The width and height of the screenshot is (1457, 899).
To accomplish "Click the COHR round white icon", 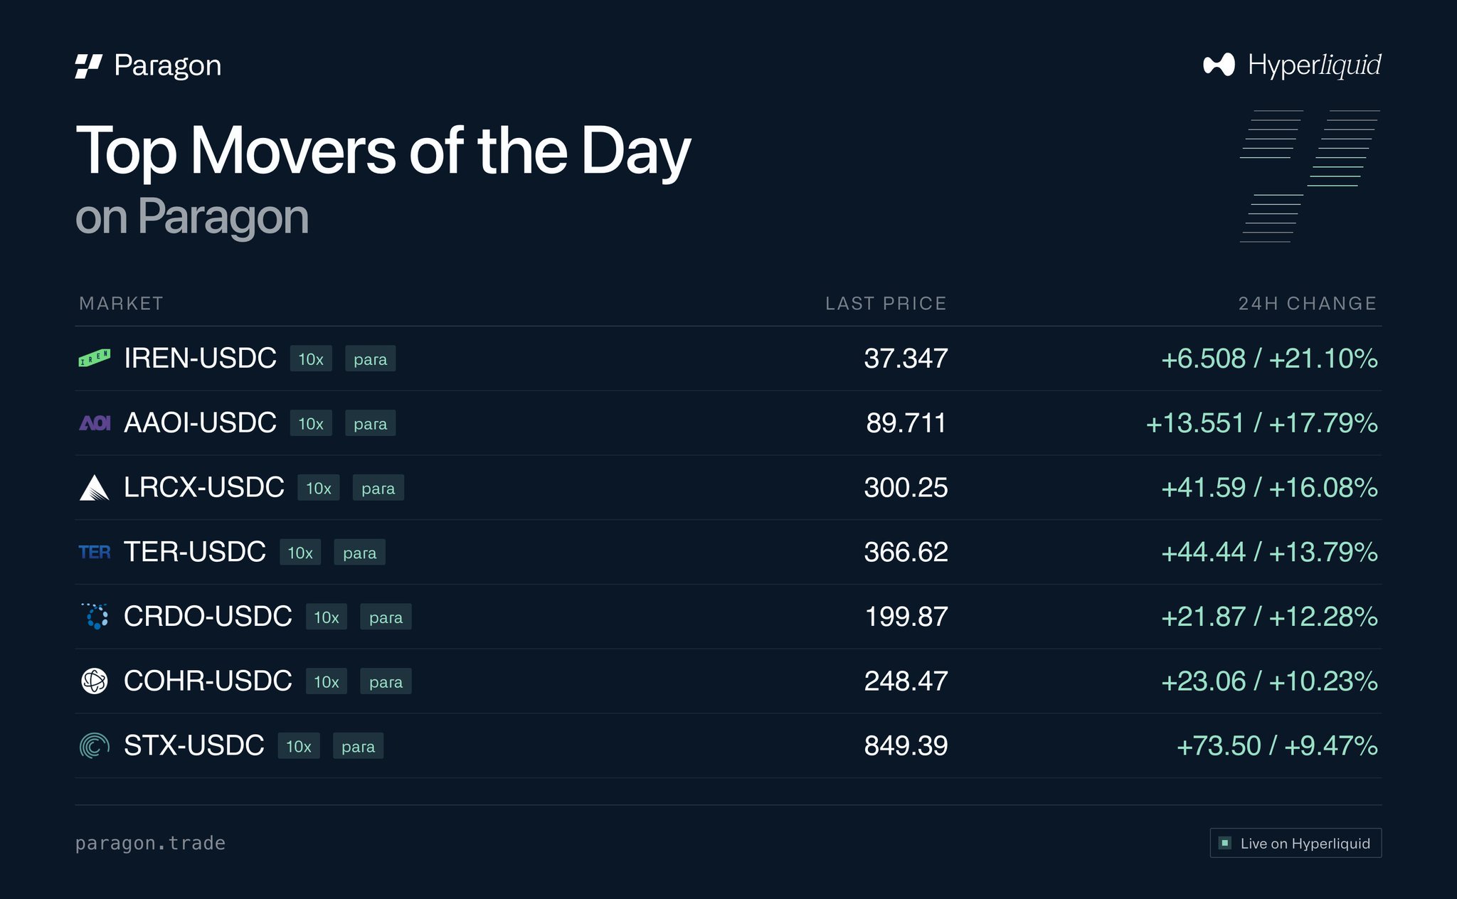I will pyautogui.click(x=95, y=681).
